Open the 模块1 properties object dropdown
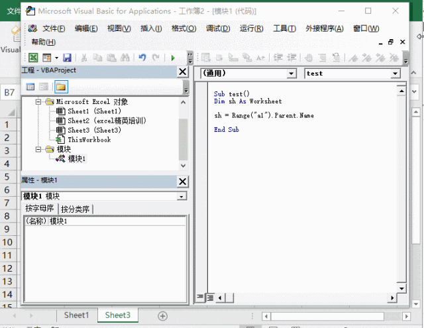 coord(182,196)
